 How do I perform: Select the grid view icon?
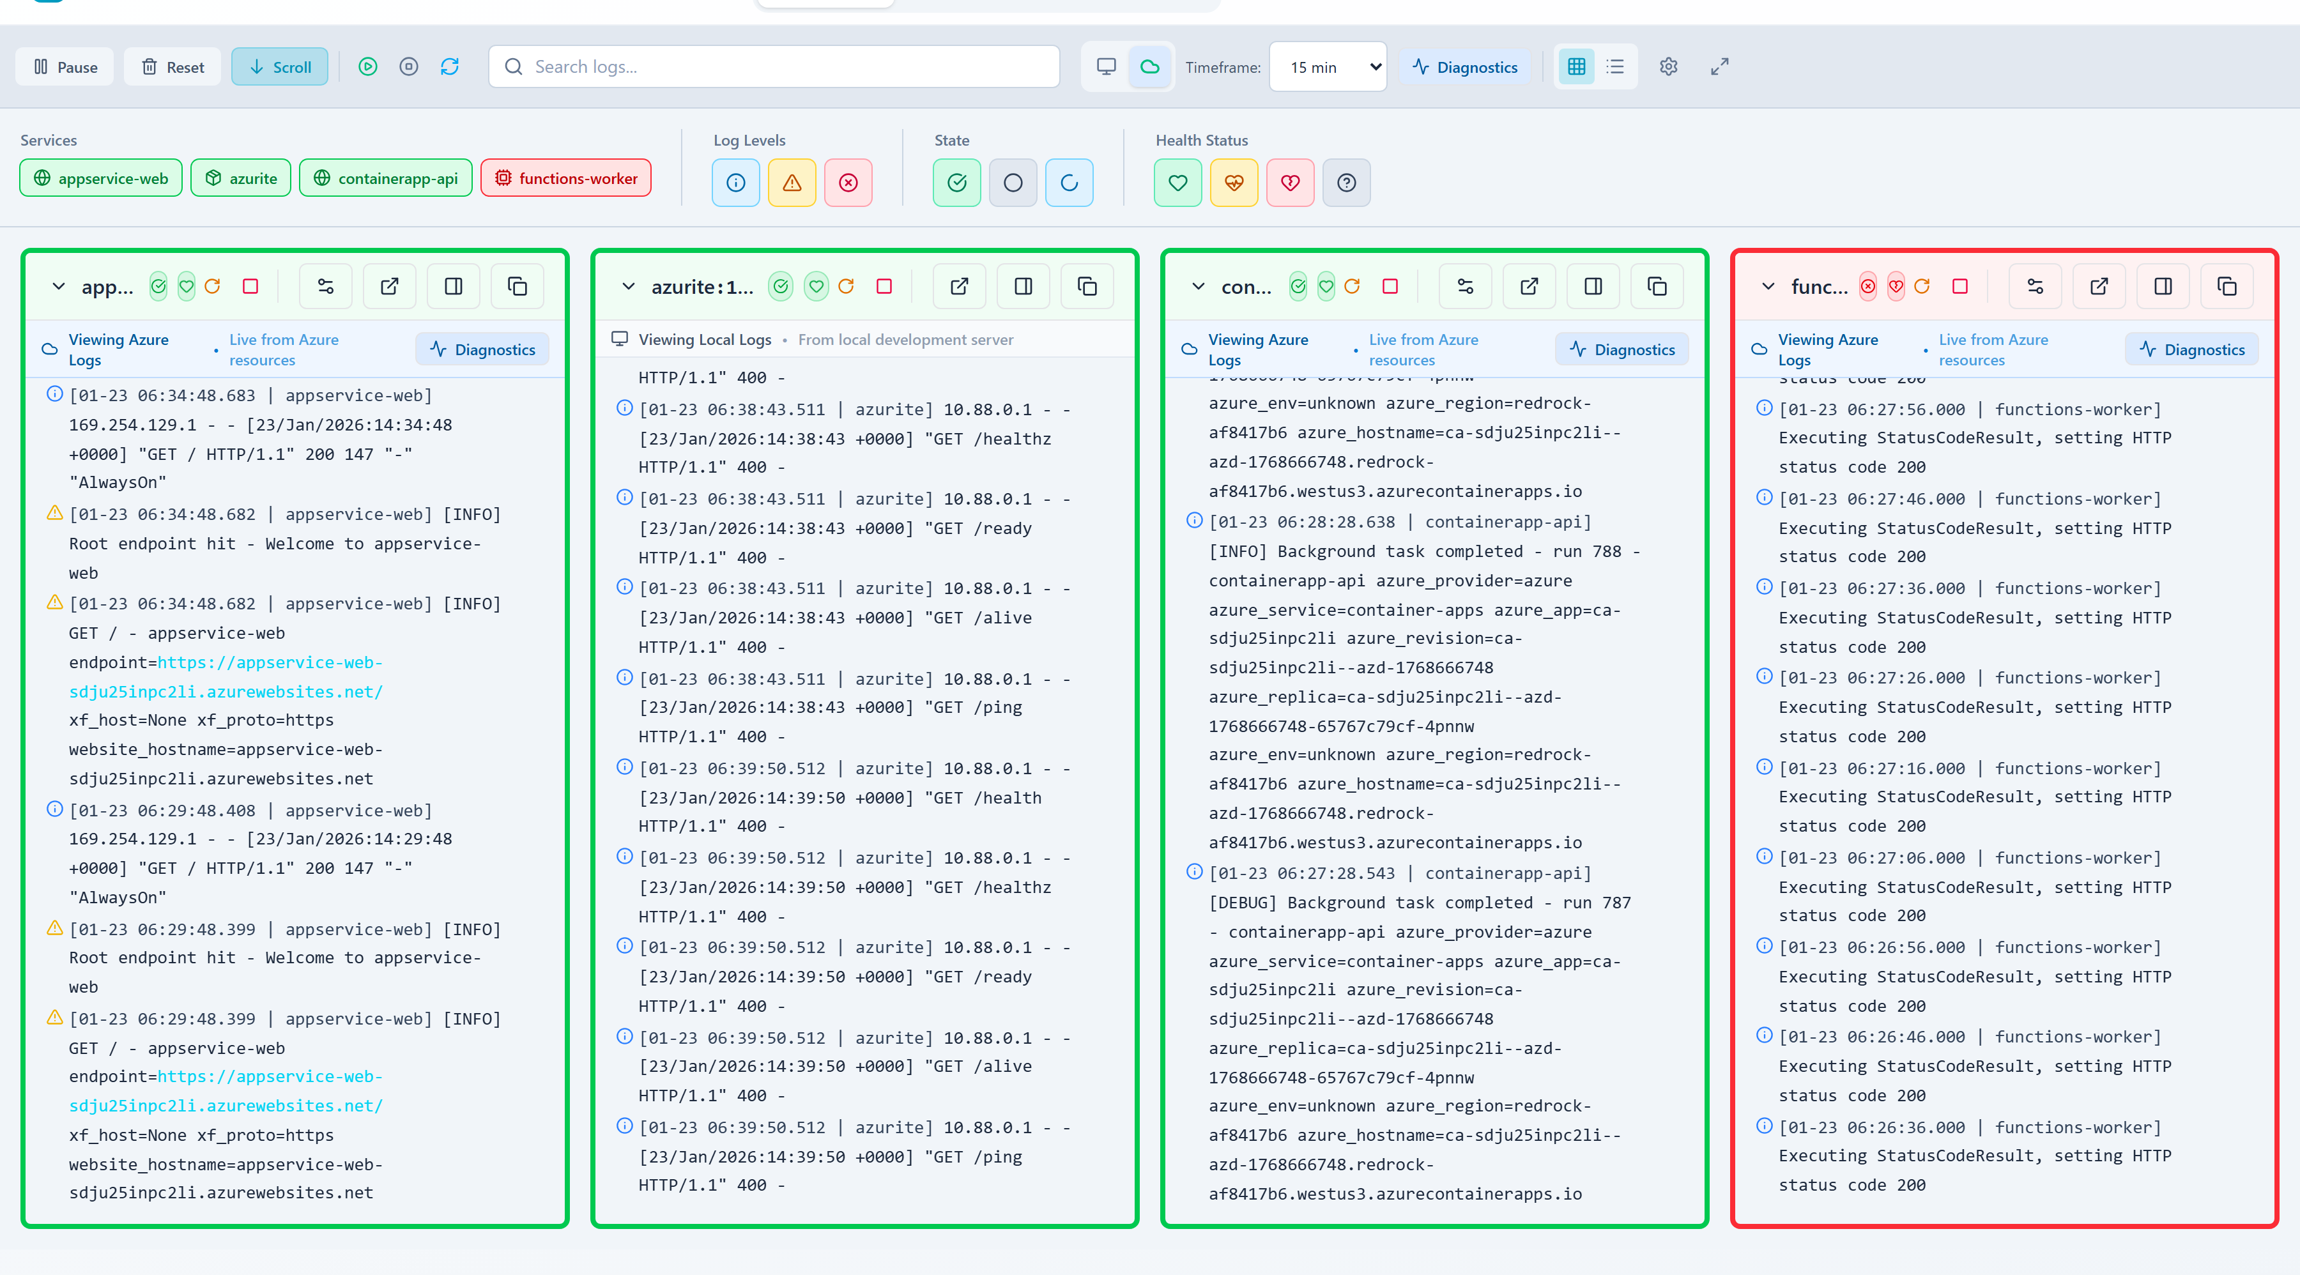click(x=1576, y=66)
